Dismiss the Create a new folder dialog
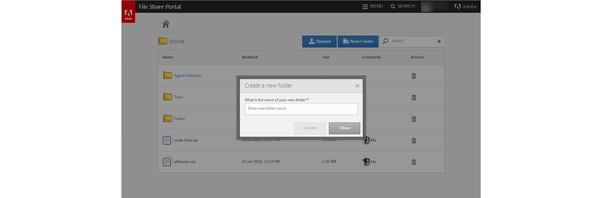 point(357,86)
